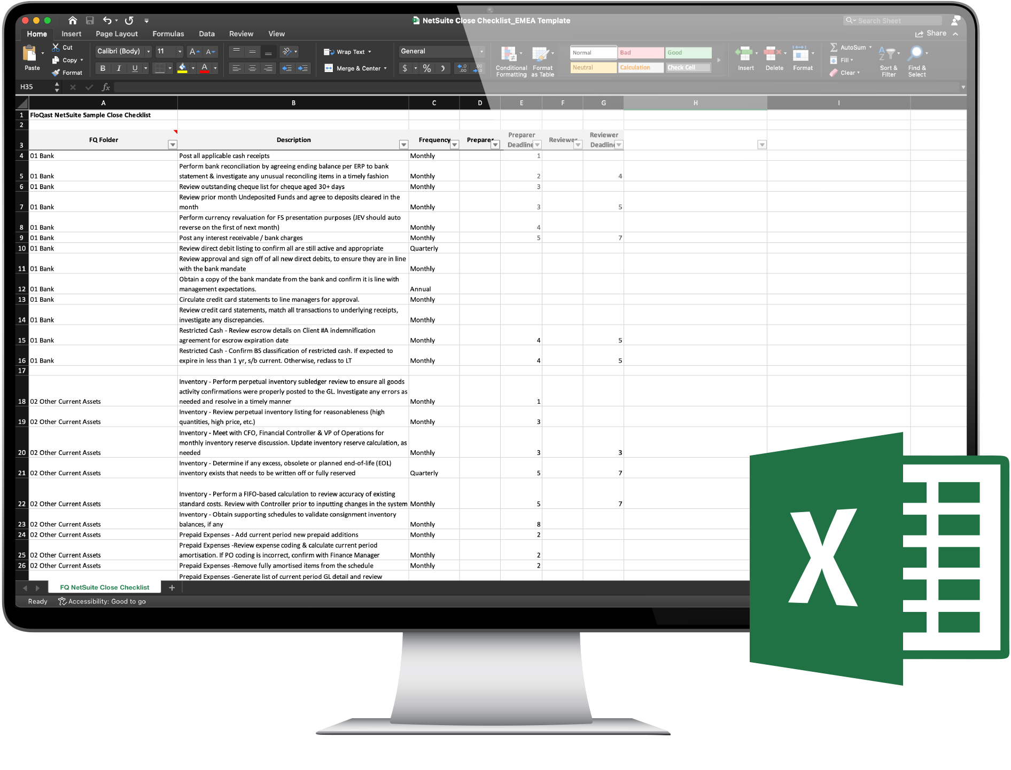
Task: Apply the Percent Style icon
Action: pyautogui.click(x=426, y=68)
